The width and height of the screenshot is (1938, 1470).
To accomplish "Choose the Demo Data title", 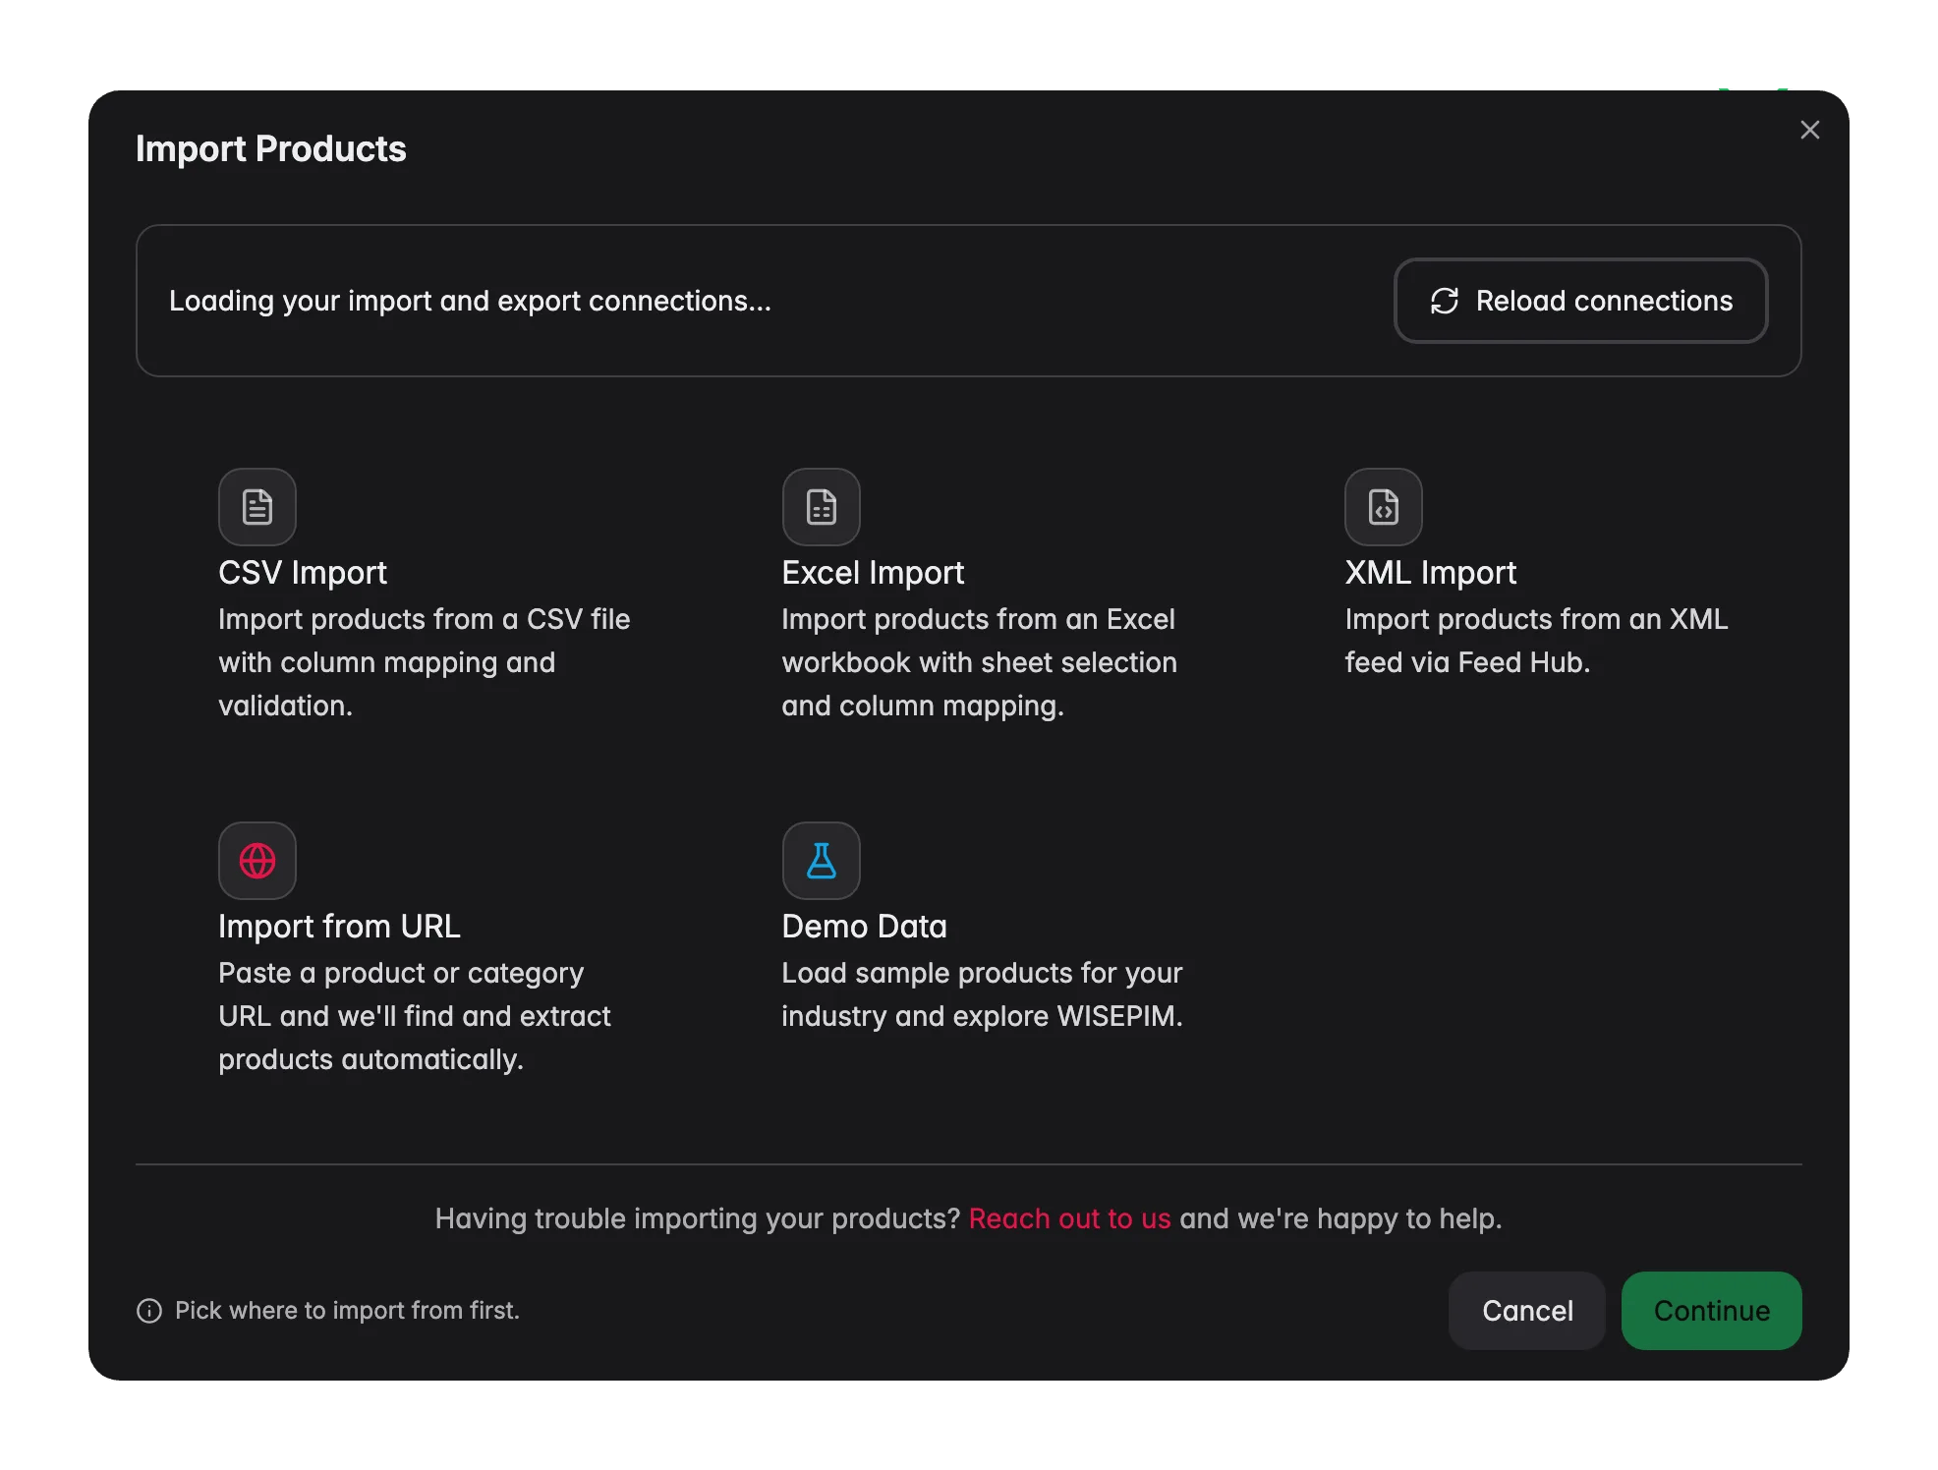I will (864, 927).
